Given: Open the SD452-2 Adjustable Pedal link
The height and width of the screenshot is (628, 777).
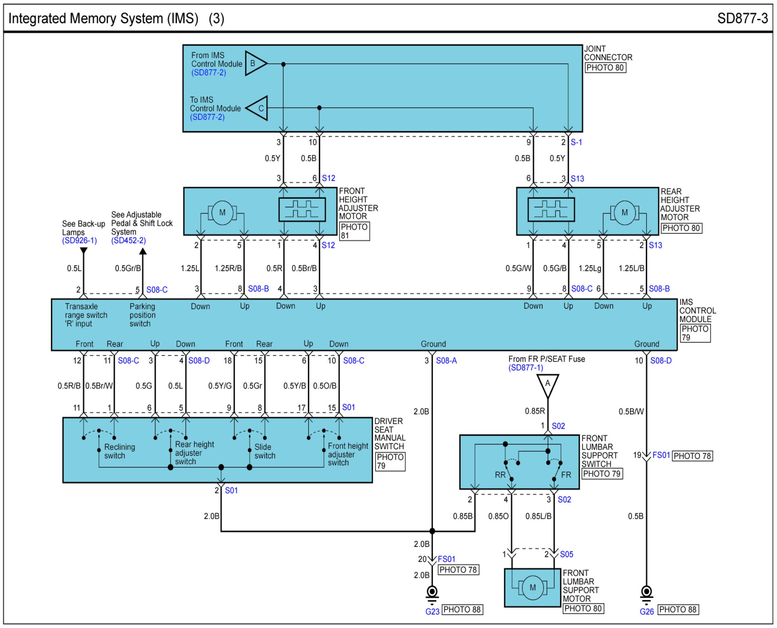Looking at the screenshot, I should [x=129, y=241].
